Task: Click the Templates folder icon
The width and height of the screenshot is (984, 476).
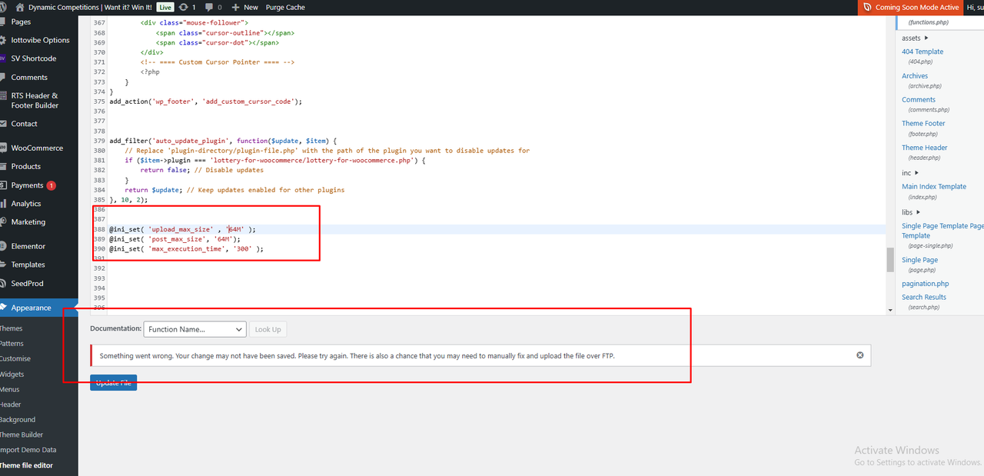Action: tap(2, 265)
